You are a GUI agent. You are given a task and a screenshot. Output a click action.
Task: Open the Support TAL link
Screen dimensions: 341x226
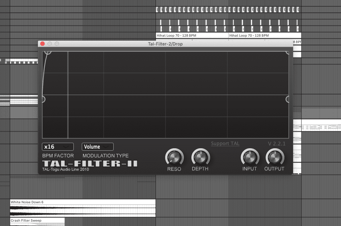click(x=225, y=143)
